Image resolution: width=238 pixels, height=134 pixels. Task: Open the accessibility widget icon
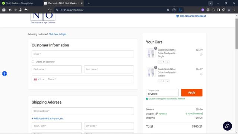pos(4,73)
